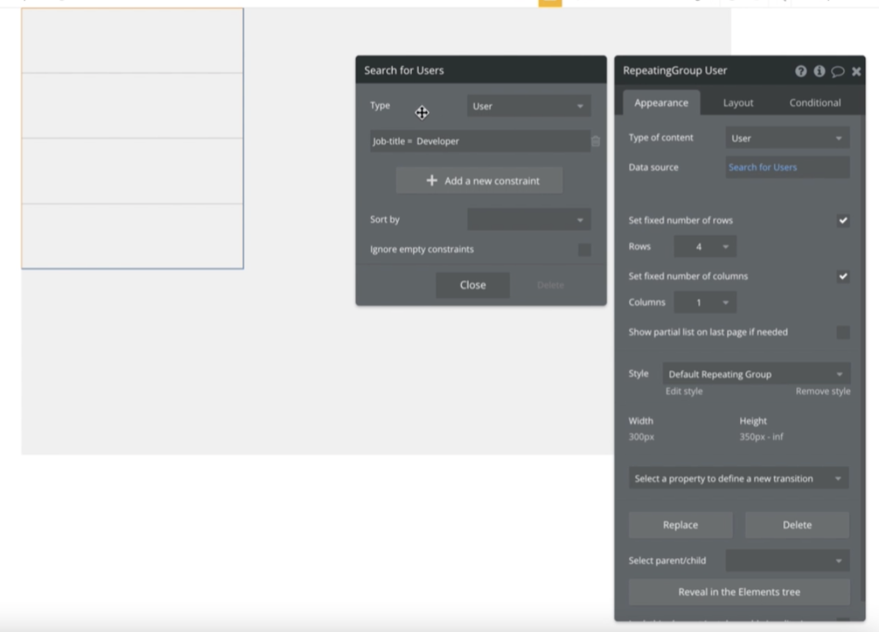Screen dimensions: 879x632
Task: Click the Replace button
Action: tap(680, 525)
